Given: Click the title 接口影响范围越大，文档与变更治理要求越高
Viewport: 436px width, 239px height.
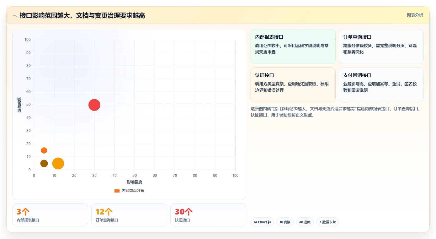Looking at the screenshot, I should coord(82,15).
